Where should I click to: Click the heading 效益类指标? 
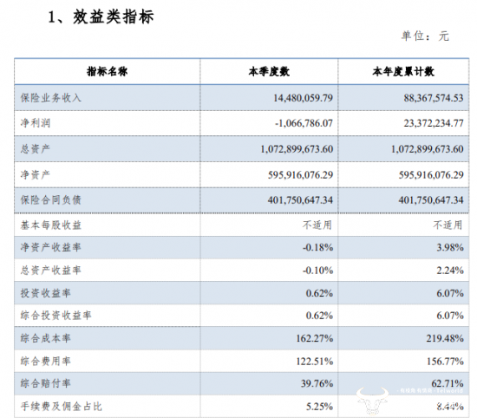113,16
